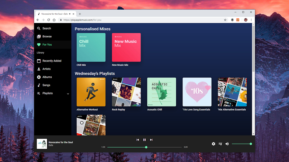View site info lock icon
The width and height of the screenshot is (289, 162).
pyautogui.click(x=61, y=20)
